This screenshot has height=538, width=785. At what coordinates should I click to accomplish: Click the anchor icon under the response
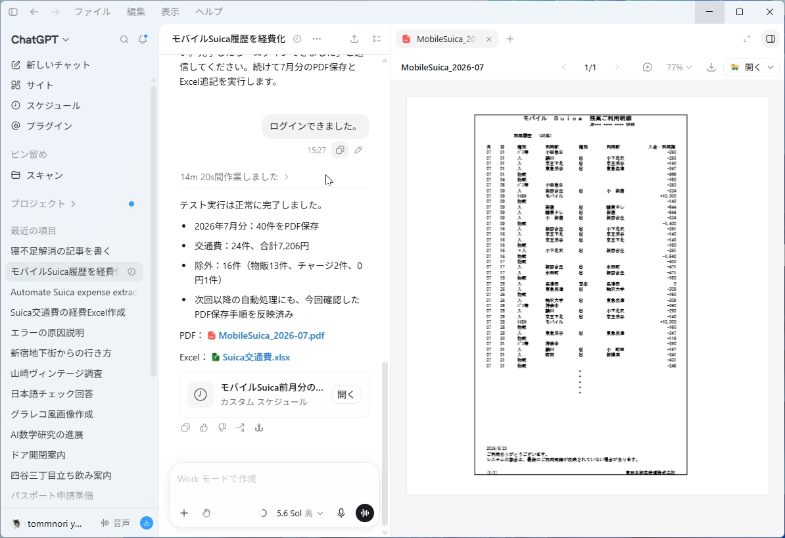259,428
